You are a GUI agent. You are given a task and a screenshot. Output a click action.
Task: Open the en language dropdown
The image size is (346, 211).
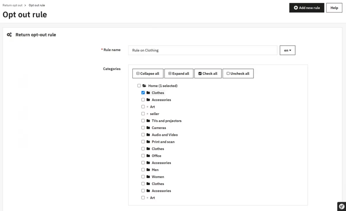[x=287, y=50]
